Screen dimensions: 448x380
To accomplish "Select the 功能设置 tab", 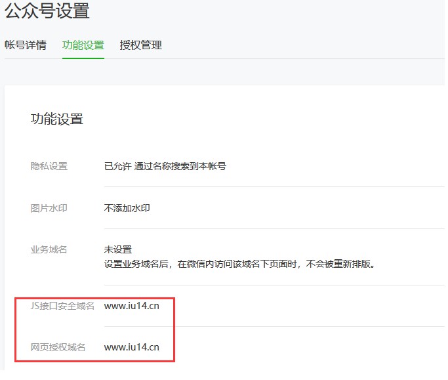I will point(83,45).
